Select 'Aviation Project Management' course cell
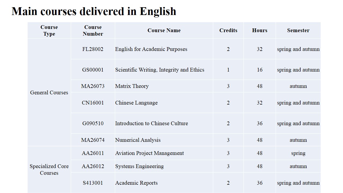This screenshot has height=193, width=343. (150, 153)
